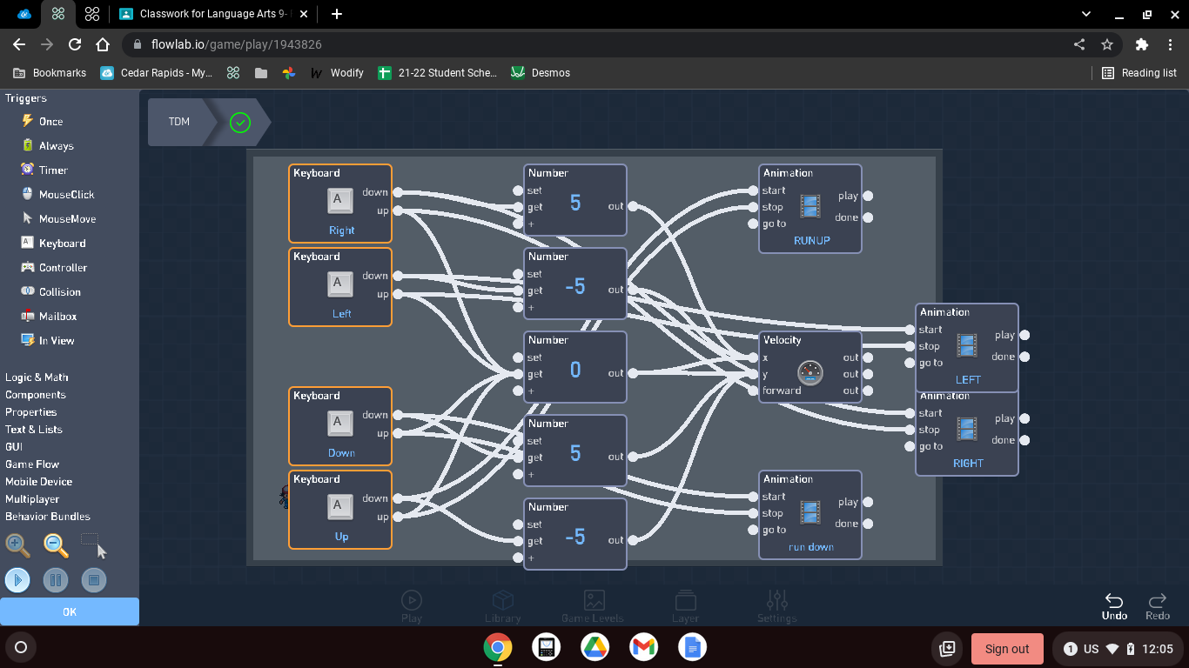The width and height of the screenshot is (1189, 668).
Task: Pick the Collision trigger
Action: point(50,292)
